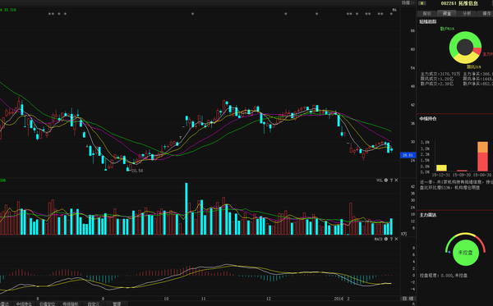The image size is (493, 306).
Task: Select the 价值定位 bottom tab
Action: (47, 304)
